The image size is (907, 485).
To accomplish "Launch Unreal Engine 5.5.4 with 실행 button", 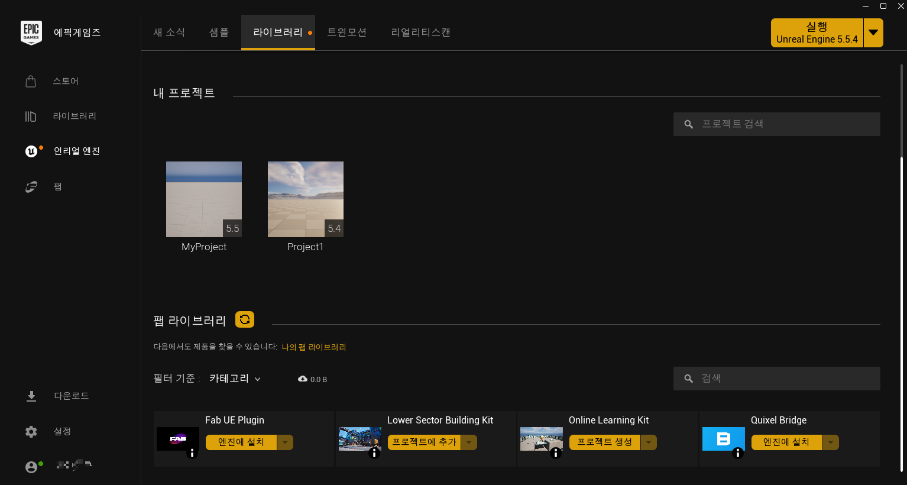I will click(x=817, y=33).
